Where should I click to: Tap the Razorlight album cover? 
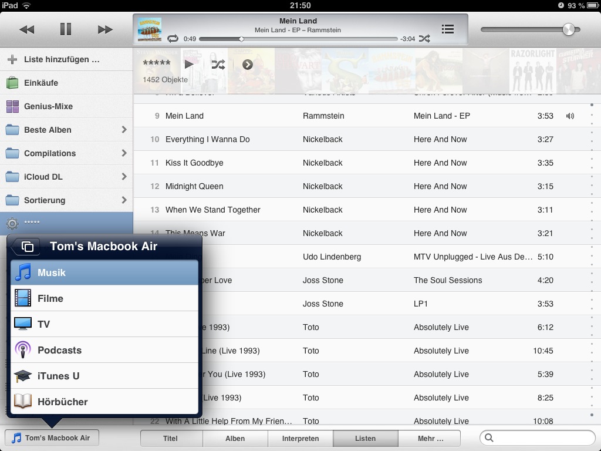(x=532, y=70)
